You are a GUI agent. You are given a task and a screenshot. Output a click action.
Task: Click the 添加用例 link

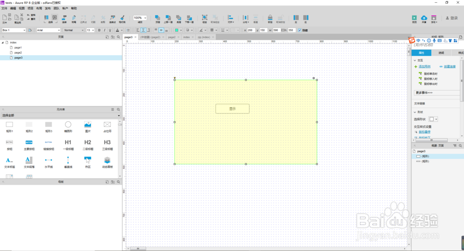tap(425, 67)
